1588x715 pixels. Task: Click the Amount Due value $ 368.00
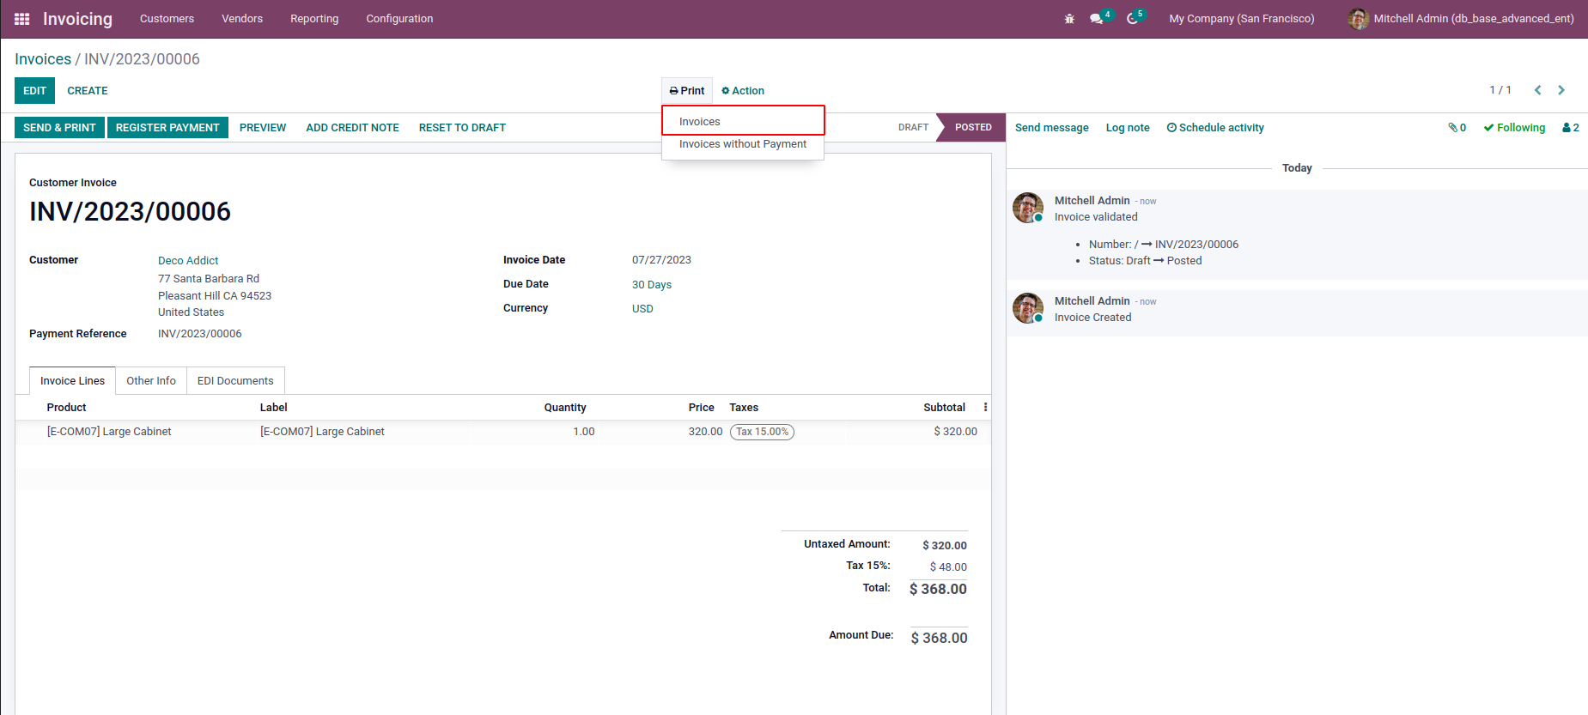tap(939, 638)
